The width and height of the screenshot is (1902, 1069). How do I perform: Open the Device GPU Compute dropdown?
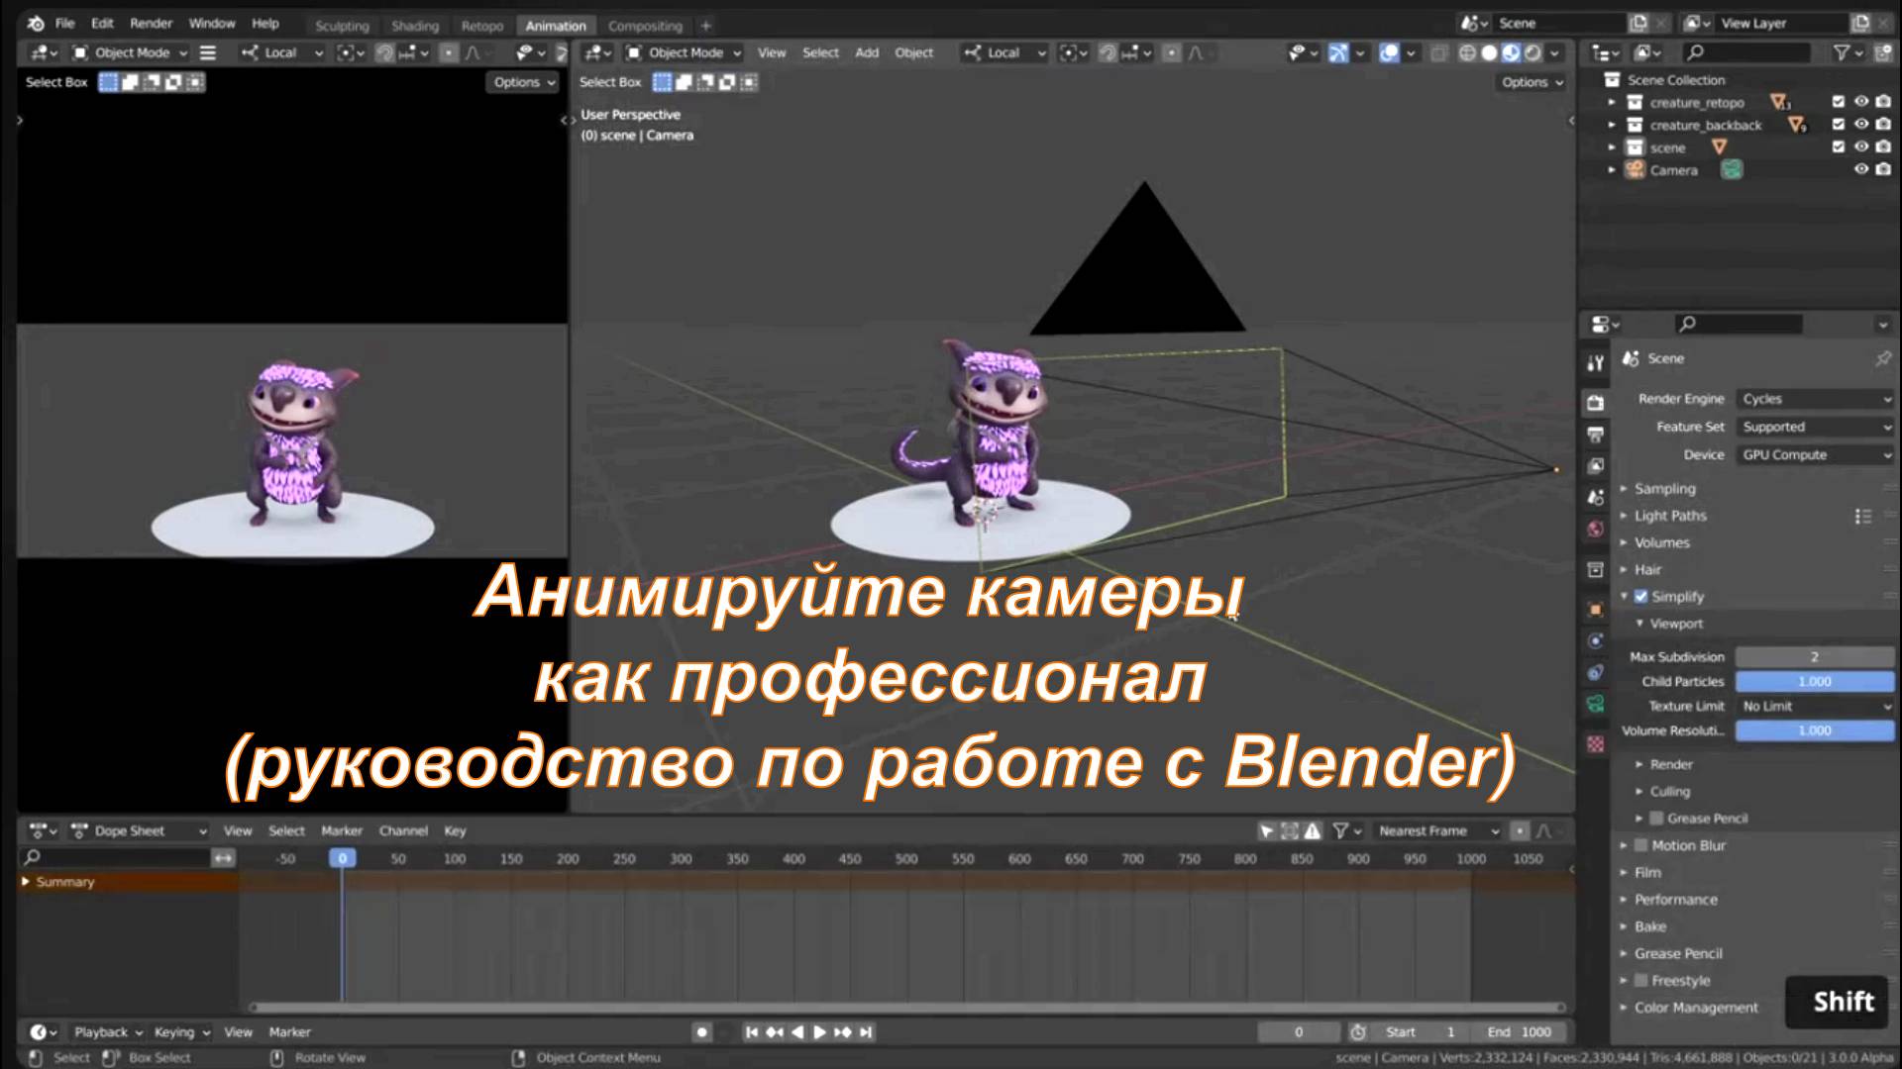pos(1815,455)
